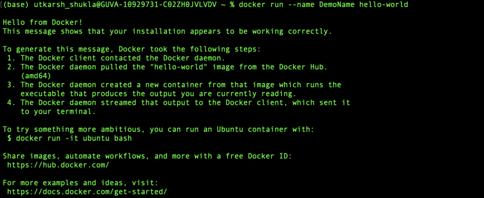Click the 'to your terminal.' continuation line
484x198 pixels.
coord(58,112)
